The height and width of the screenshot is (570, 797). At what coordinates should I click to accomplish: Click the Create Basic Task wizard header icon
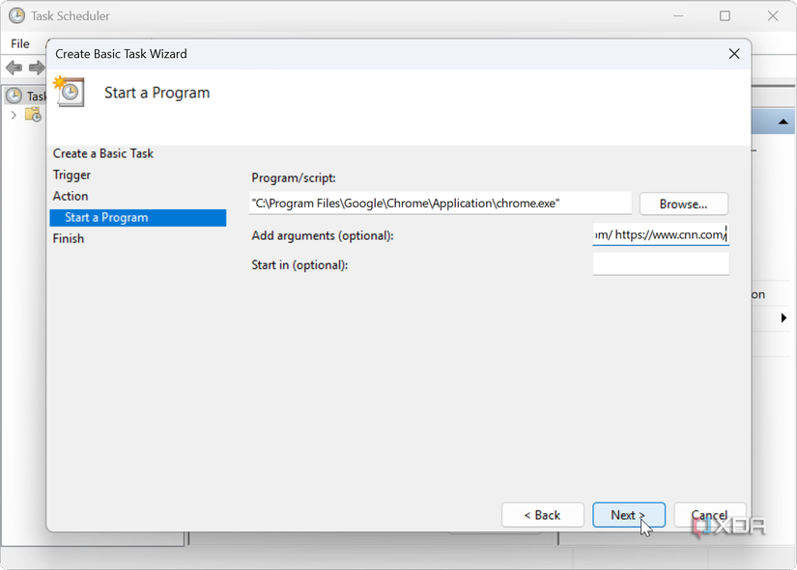[69, 92]
